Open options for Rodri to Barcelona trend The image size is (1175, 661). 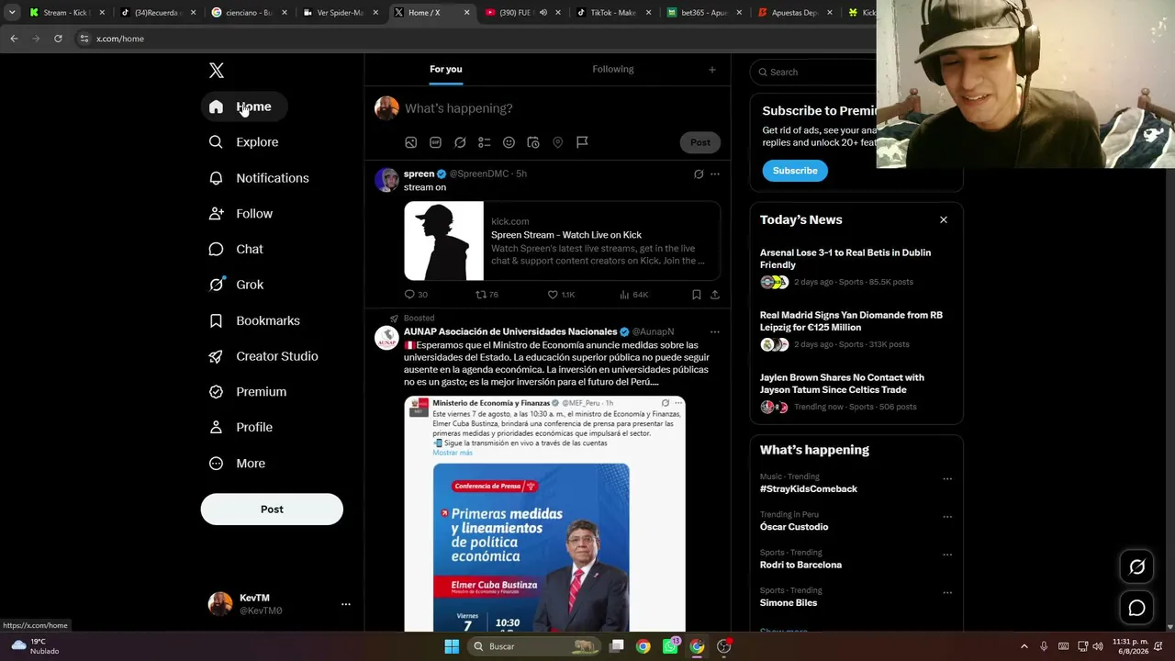(947, 555)
